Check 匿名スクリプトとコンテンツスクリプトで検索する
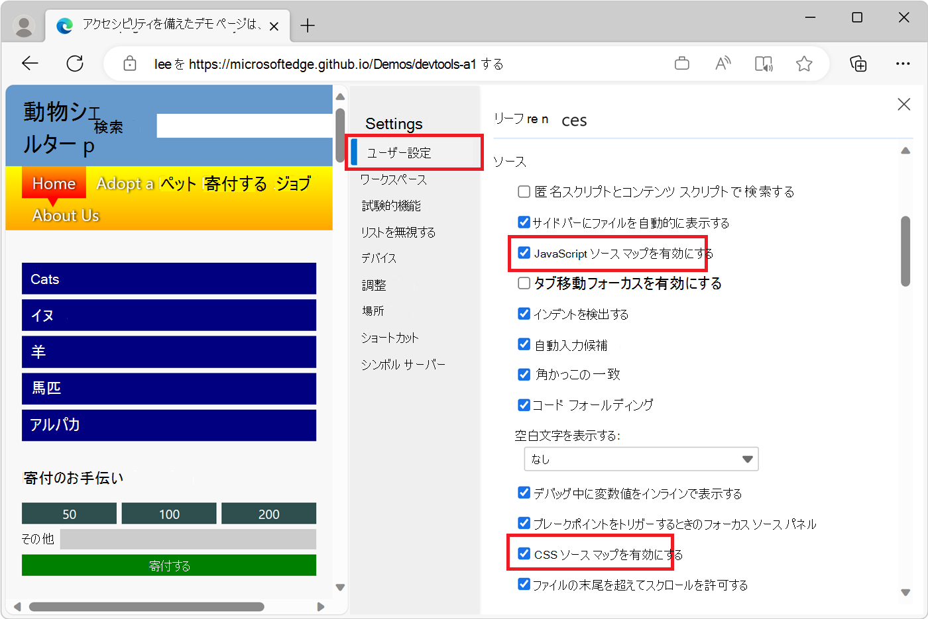The image size is (928, 619). (x=523, y=192)
